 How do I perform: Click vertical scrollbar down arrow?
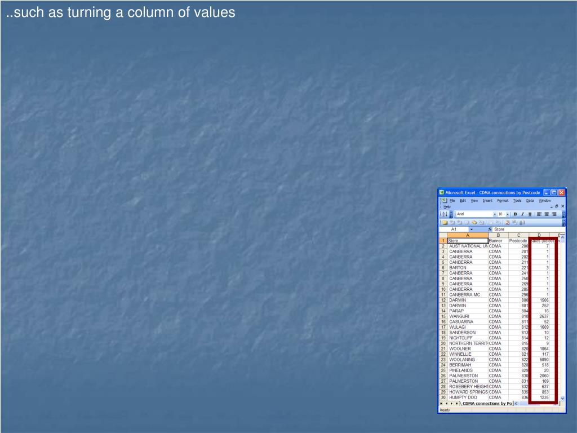click(562, 399)
